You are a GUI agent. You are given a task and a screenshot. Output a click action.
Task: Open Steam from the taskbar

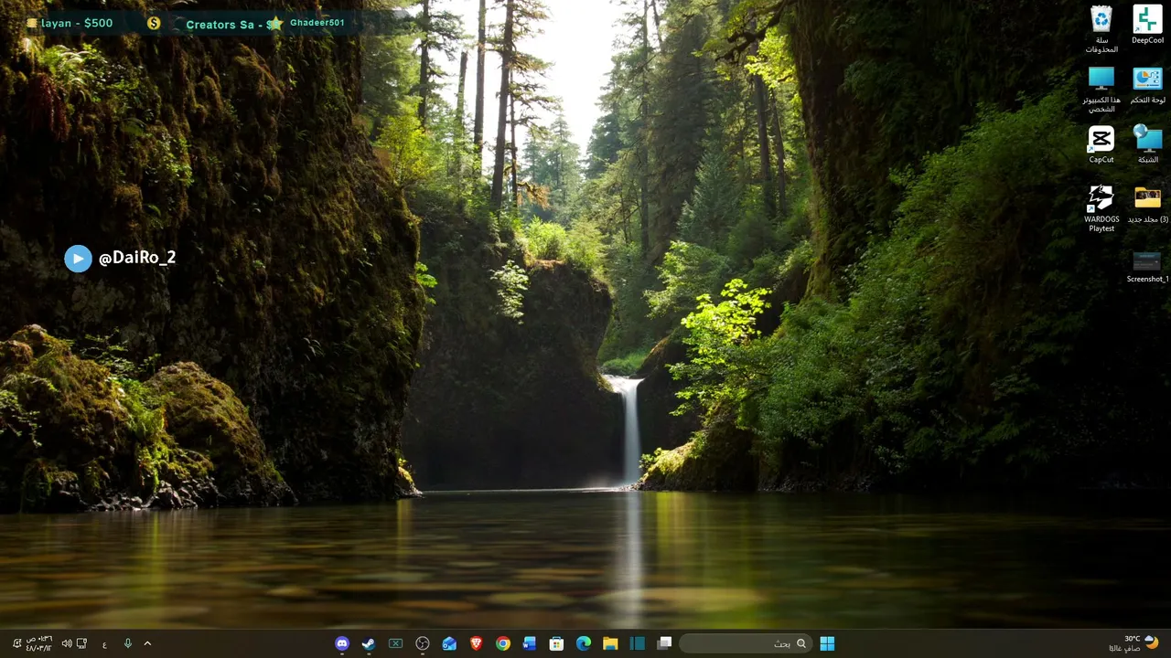(368, 643)
